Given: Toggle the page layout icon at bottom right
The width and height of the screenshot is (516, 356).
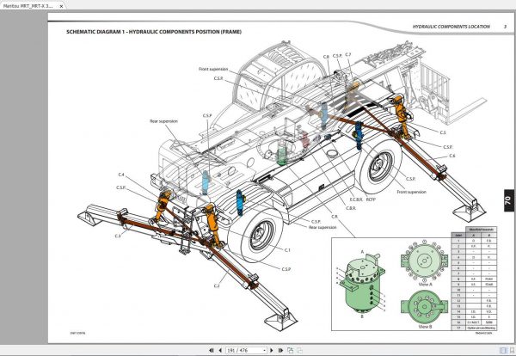Looking at the screenshot, I should coord(503,350).
